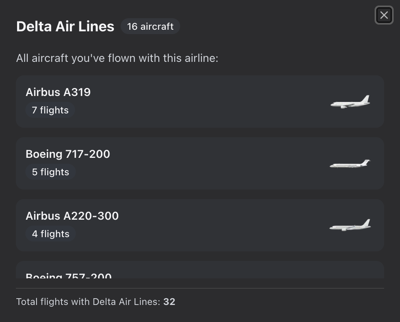Click the "Delta Air Lines" dialog heading
Viewport: 400px width, 322px height.
(x=65, y=27)
